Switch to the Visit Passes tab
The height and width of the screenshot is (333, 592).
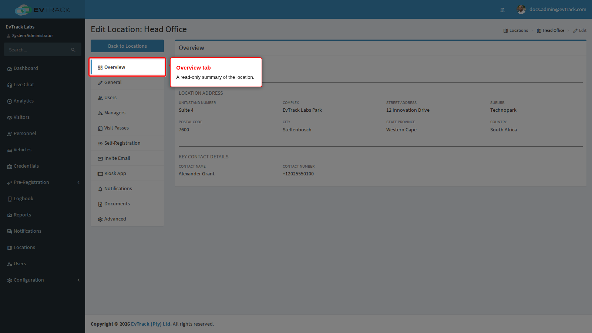pos(127,128)
